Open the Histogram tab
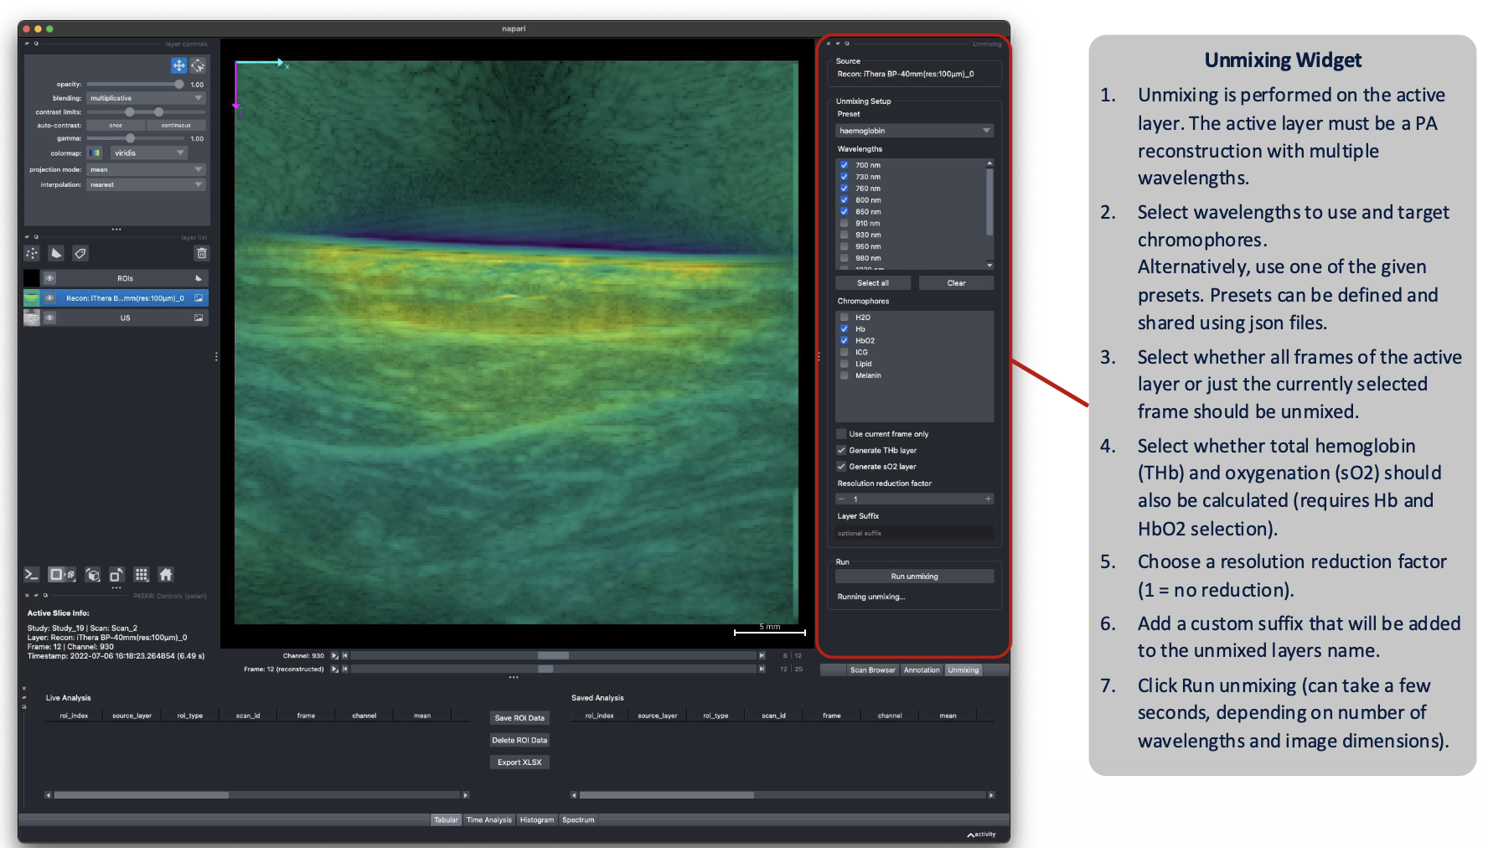 (537, 820)
